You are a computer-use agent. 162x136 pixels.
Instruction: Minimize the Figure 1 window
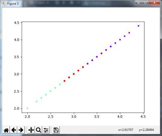pyautogui.click(x=138, y=3)
